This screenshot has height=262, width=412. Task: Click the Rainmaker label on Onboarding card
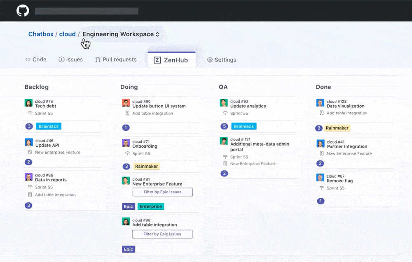[146, 166]
